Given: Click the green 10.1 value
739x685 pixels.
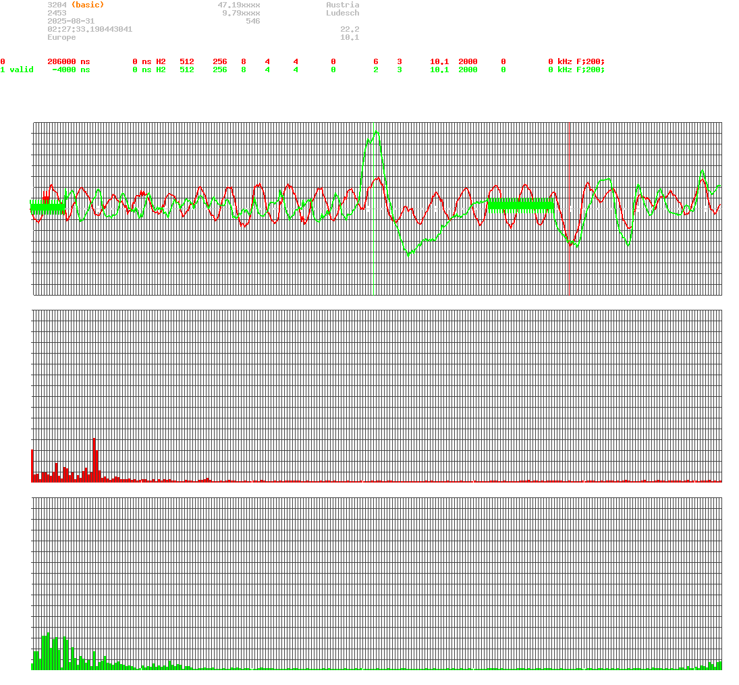Looking at the screenshot, I should tap(440, 70).
